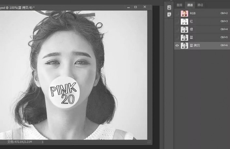Select the 通道 tab

point(189,5)
